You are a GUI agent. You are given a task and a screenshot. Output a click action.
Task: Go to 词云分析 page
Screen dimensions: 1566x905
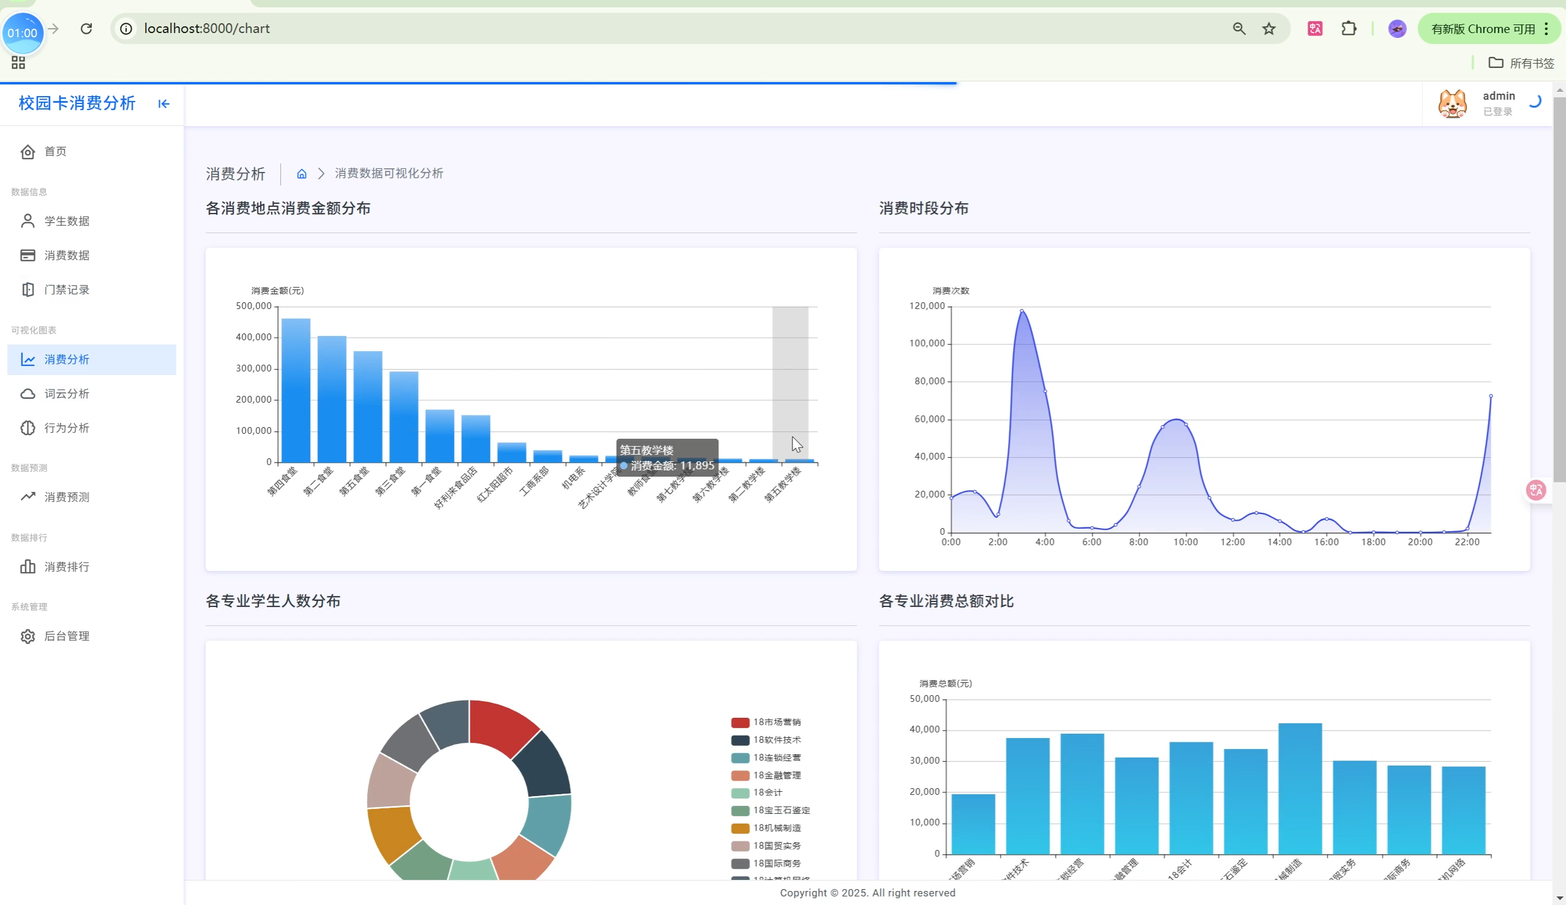click(x=67, y=393)
